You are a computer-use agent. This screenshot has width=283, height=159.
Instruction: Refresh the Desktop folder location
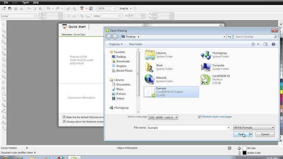pos(229,37)
